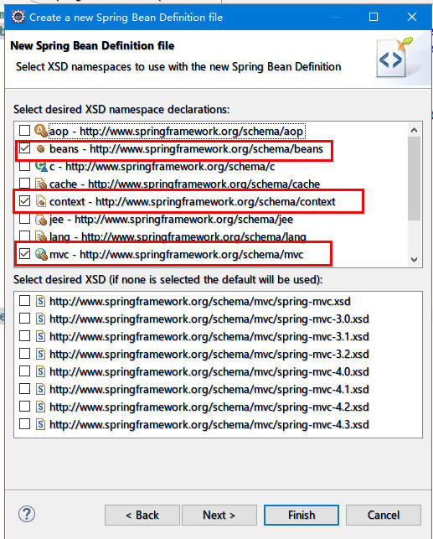Click the beans namespace icon

point(40,148)
